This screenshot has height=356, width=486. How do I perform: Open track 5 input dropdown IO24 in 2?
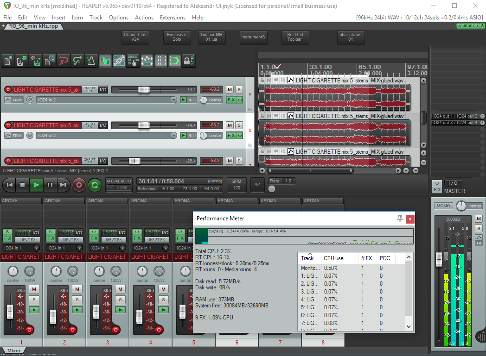click(107, 100)
